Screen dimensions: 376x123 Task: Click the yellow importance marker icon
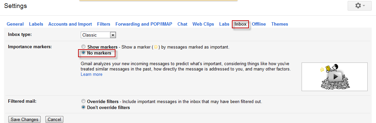(156, 47)
